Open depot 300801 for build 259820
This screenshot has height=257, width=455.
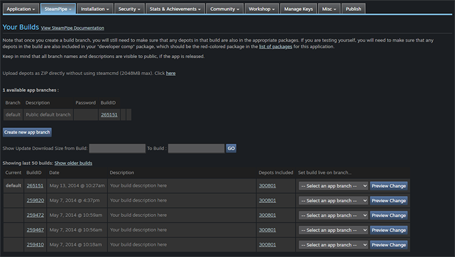click(x=268, y=200)
